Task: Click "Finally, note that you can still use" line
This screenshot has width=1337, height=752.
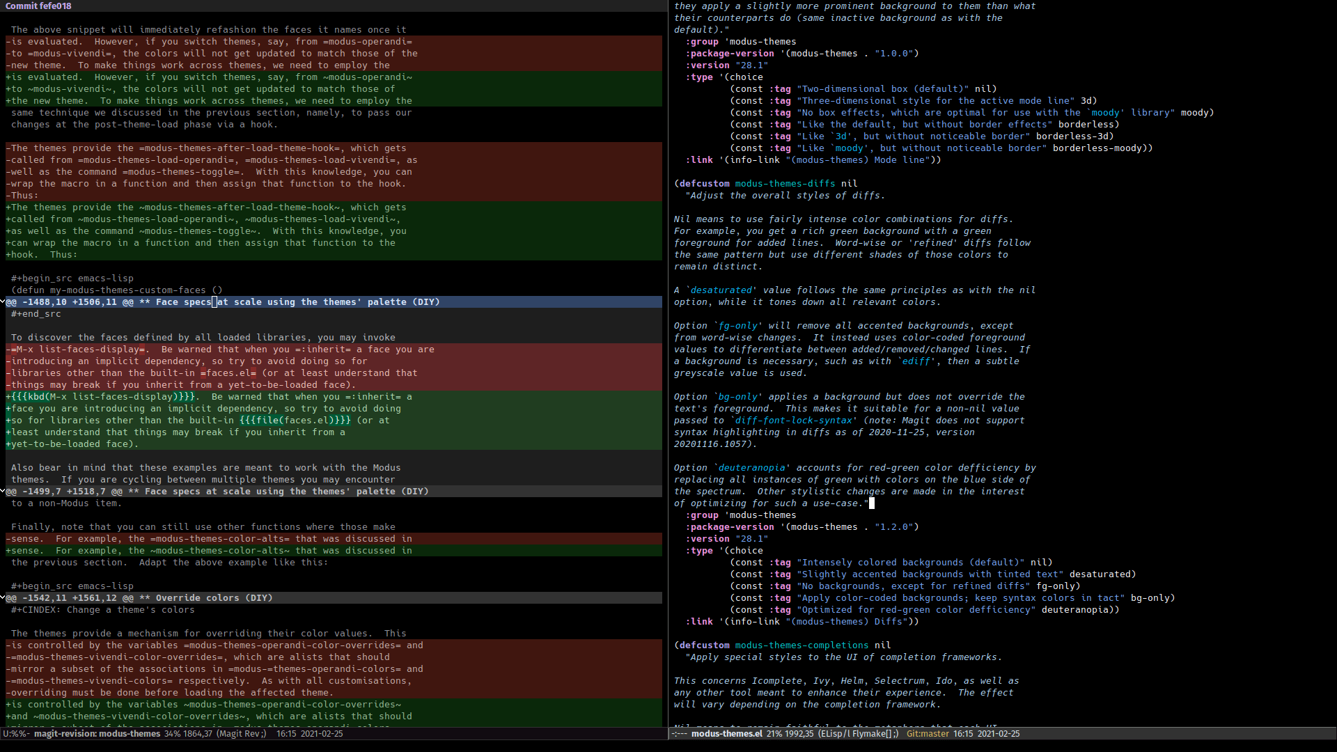Action: [203, 527]
